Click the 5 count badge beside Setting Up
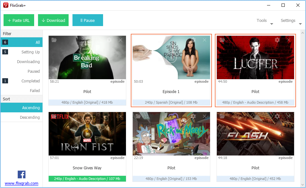The height and width of the screenshot is (188, 306). 5,52
